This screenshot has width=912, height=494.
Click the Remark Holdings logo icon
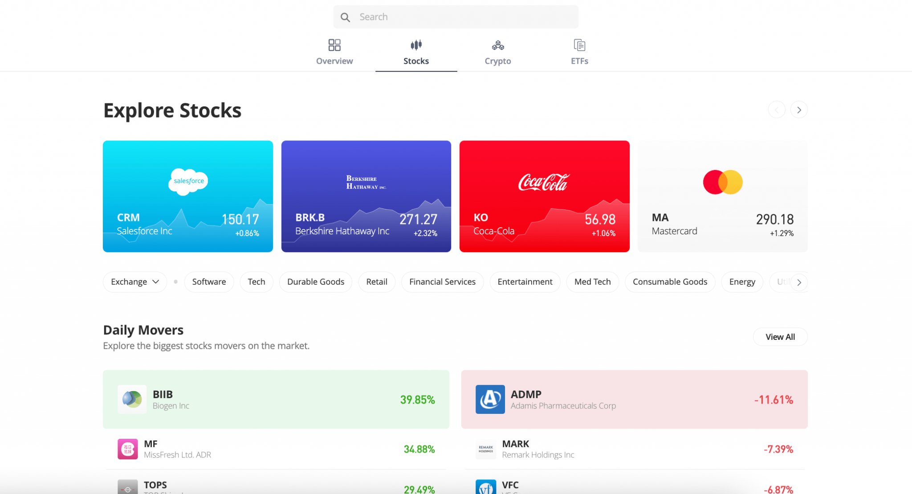pyautogui.click(x=485, y=449)
